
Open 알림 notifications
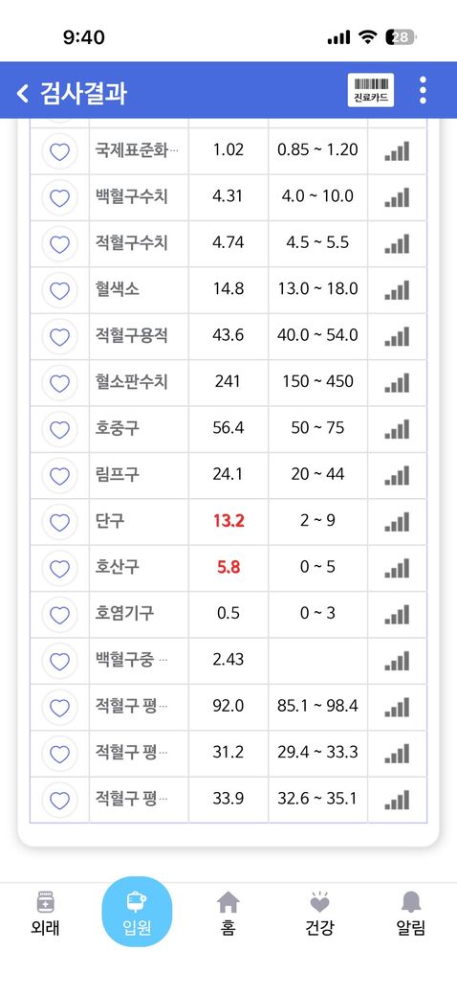[411, 914]
